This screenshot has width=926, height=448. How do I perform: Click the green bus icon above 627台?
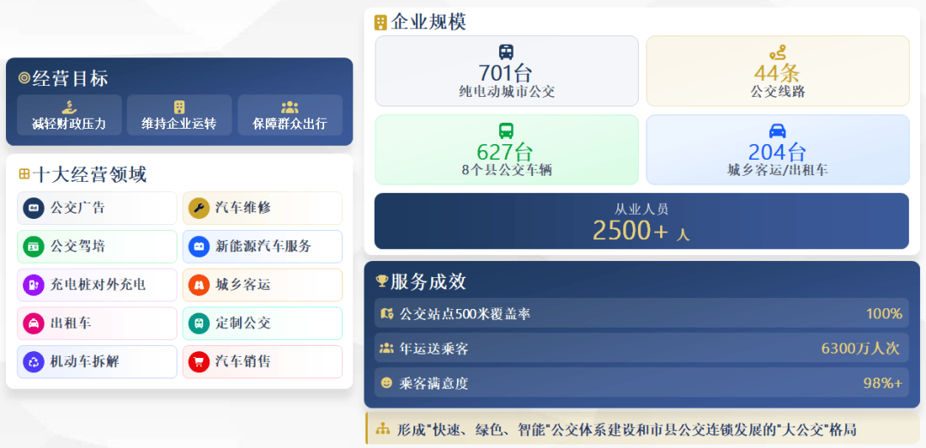(x=506, y=130)
